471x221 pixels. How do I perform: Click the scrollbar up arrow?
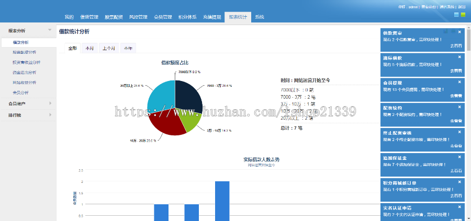click(468, 27)
